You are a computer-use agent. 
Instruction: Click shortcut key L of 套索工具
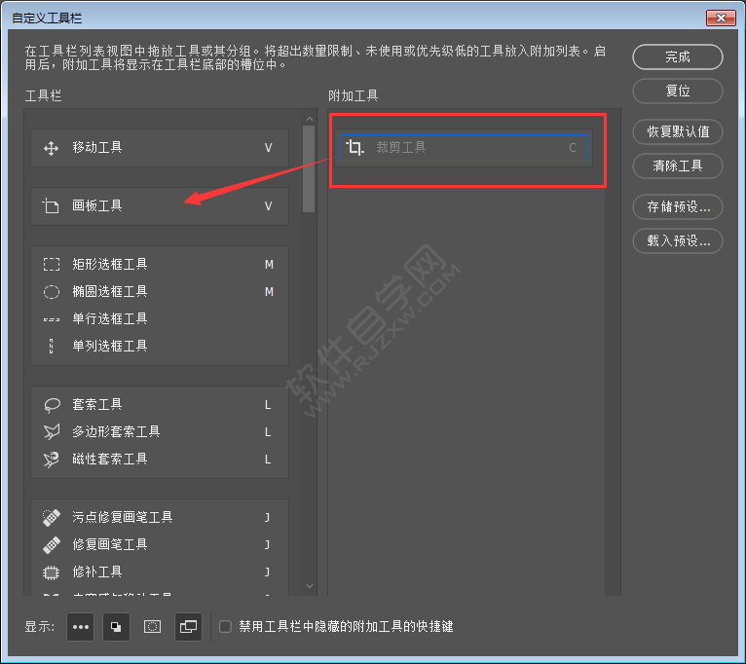[268, 405]
